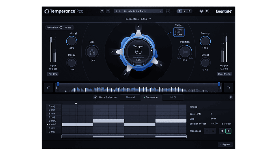This screenshot has height=155, width=277.
Task: Select the F maj chord row
Action: click(x=53, y=117)
